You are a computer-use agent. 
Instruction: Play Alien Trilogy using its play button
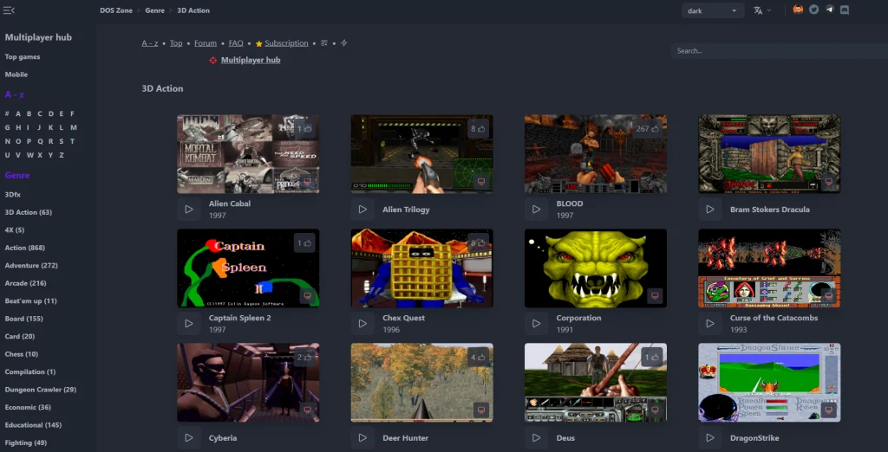(x=362, y=210)
